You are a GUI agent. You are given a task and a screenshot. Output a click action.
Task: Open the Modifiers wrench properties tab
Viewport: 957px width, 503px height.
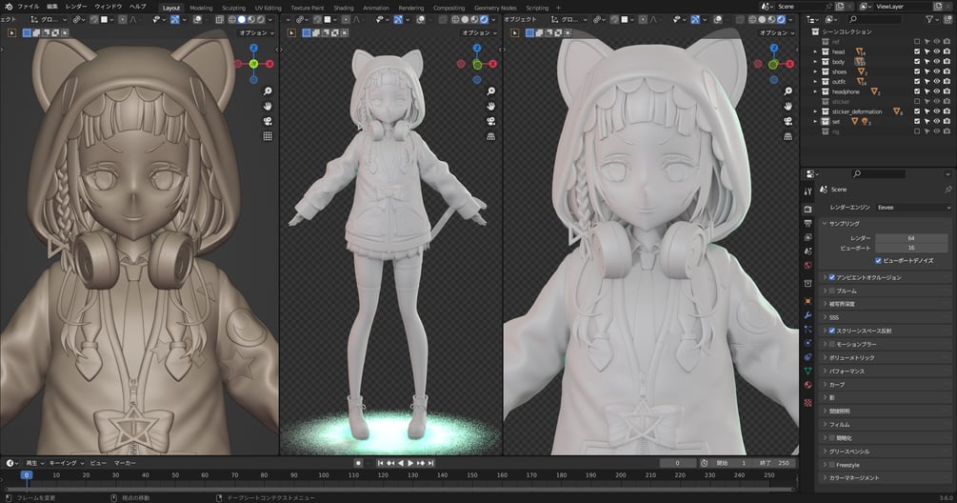pyautogui.click(x=808, y=315)
